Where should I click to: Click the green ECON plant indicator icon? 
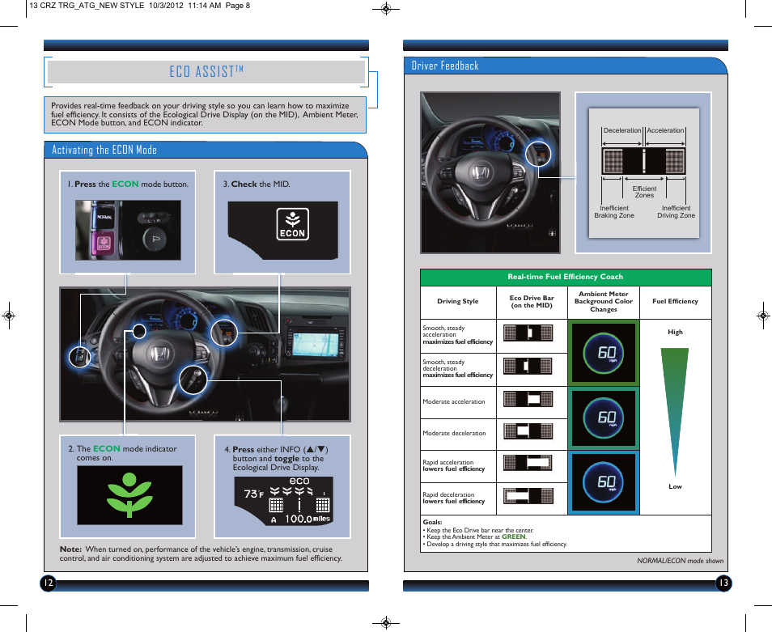coord(129,494)
